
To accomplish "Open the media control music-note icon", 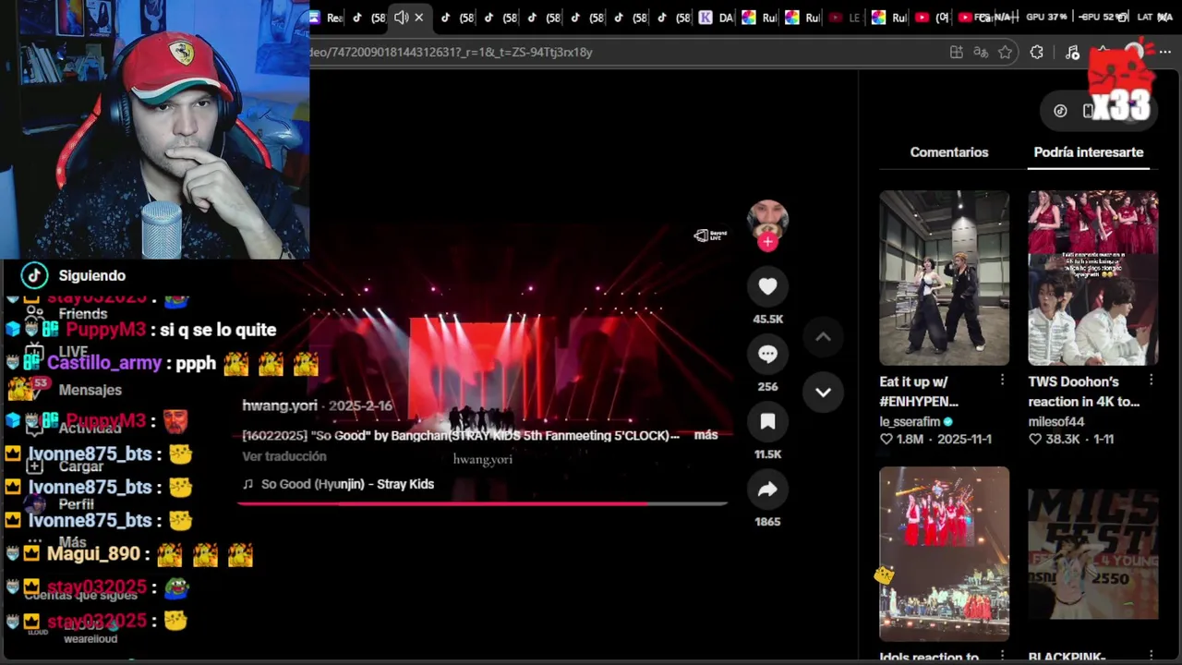I will [1072, 53].
